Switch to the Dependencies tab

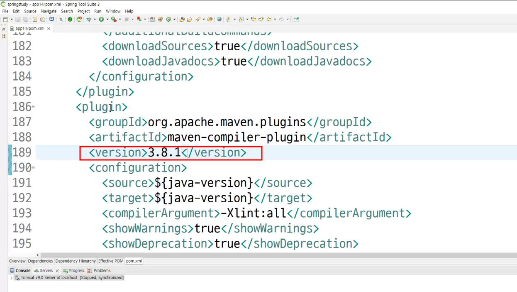click(41, 261)
